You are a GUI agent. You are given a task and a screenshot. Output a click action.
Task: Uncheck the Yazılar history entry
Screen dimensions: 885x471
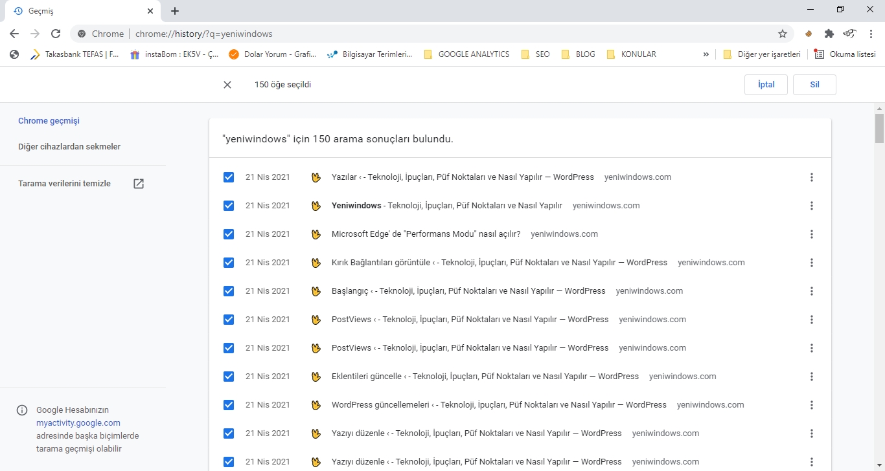click(229, 177)
